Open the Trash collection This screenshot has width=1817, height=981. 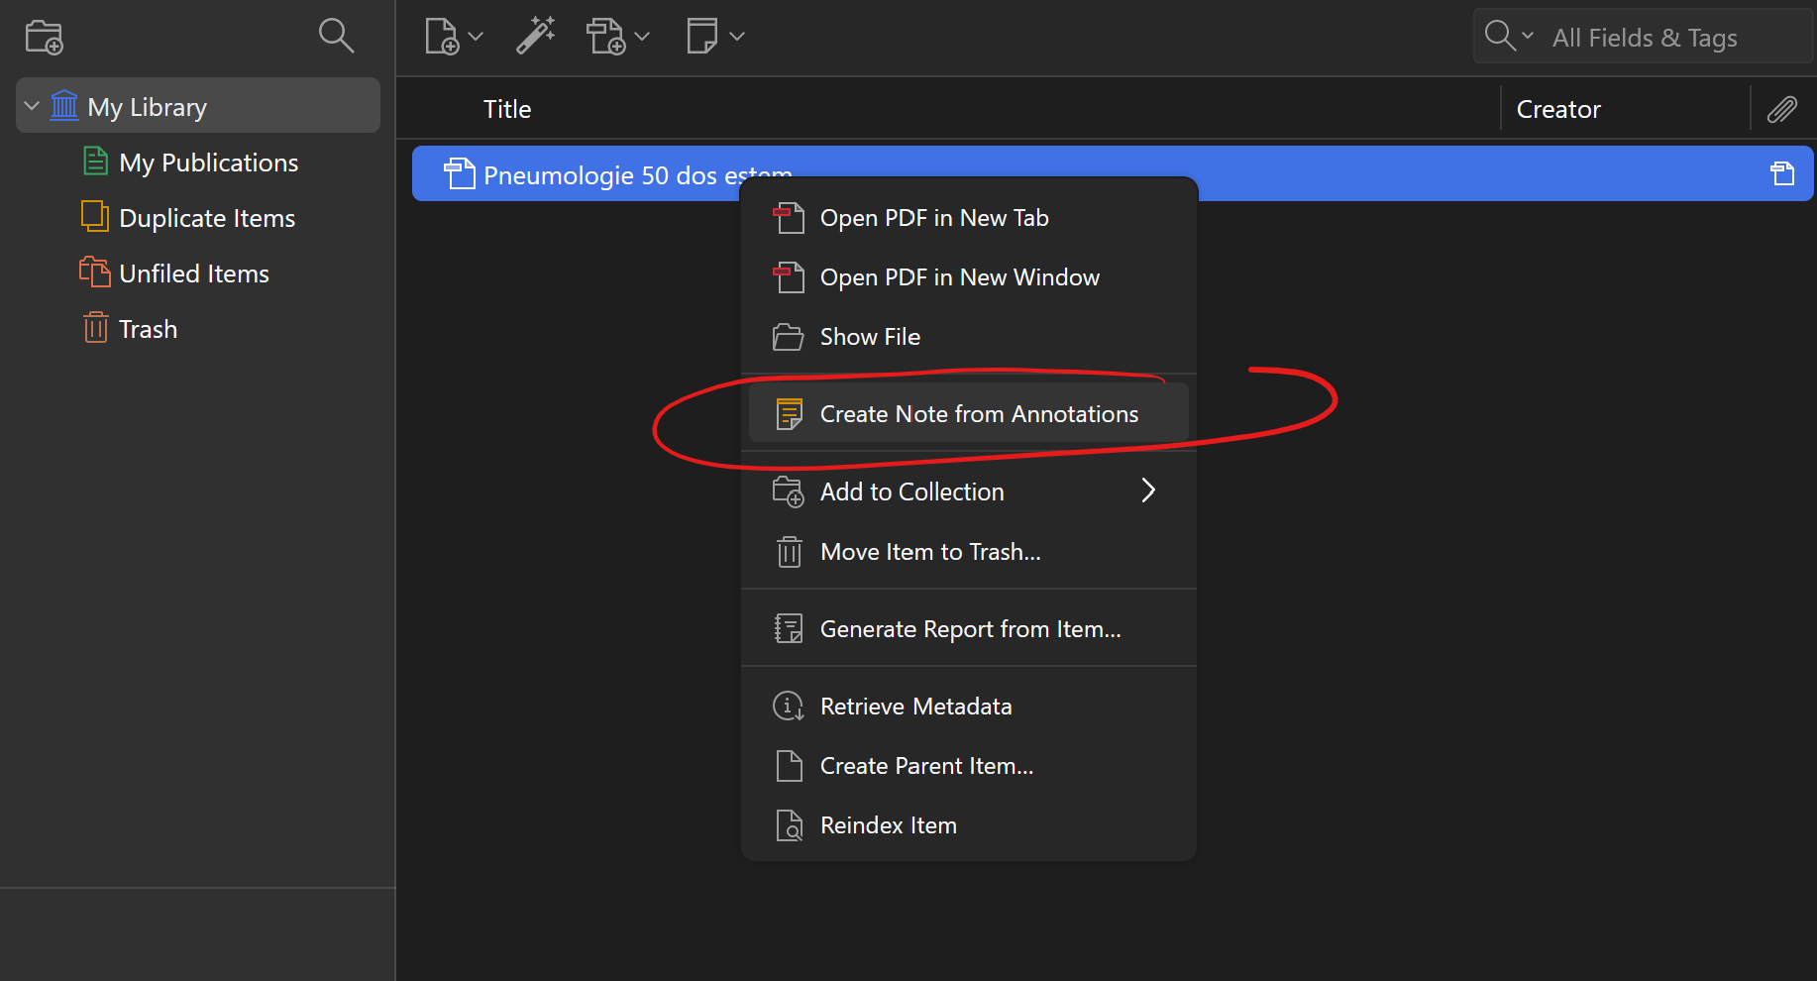(x=148, y=329)
